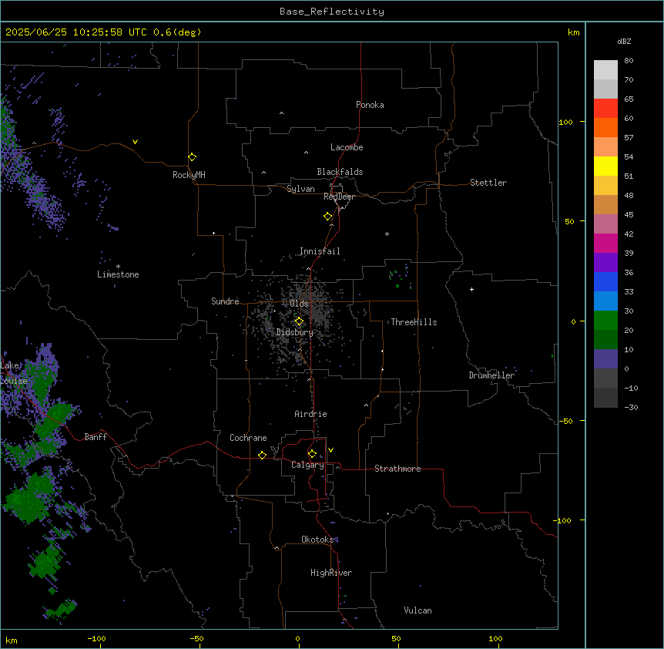Click the Olds town label

[x=299, y=304]
